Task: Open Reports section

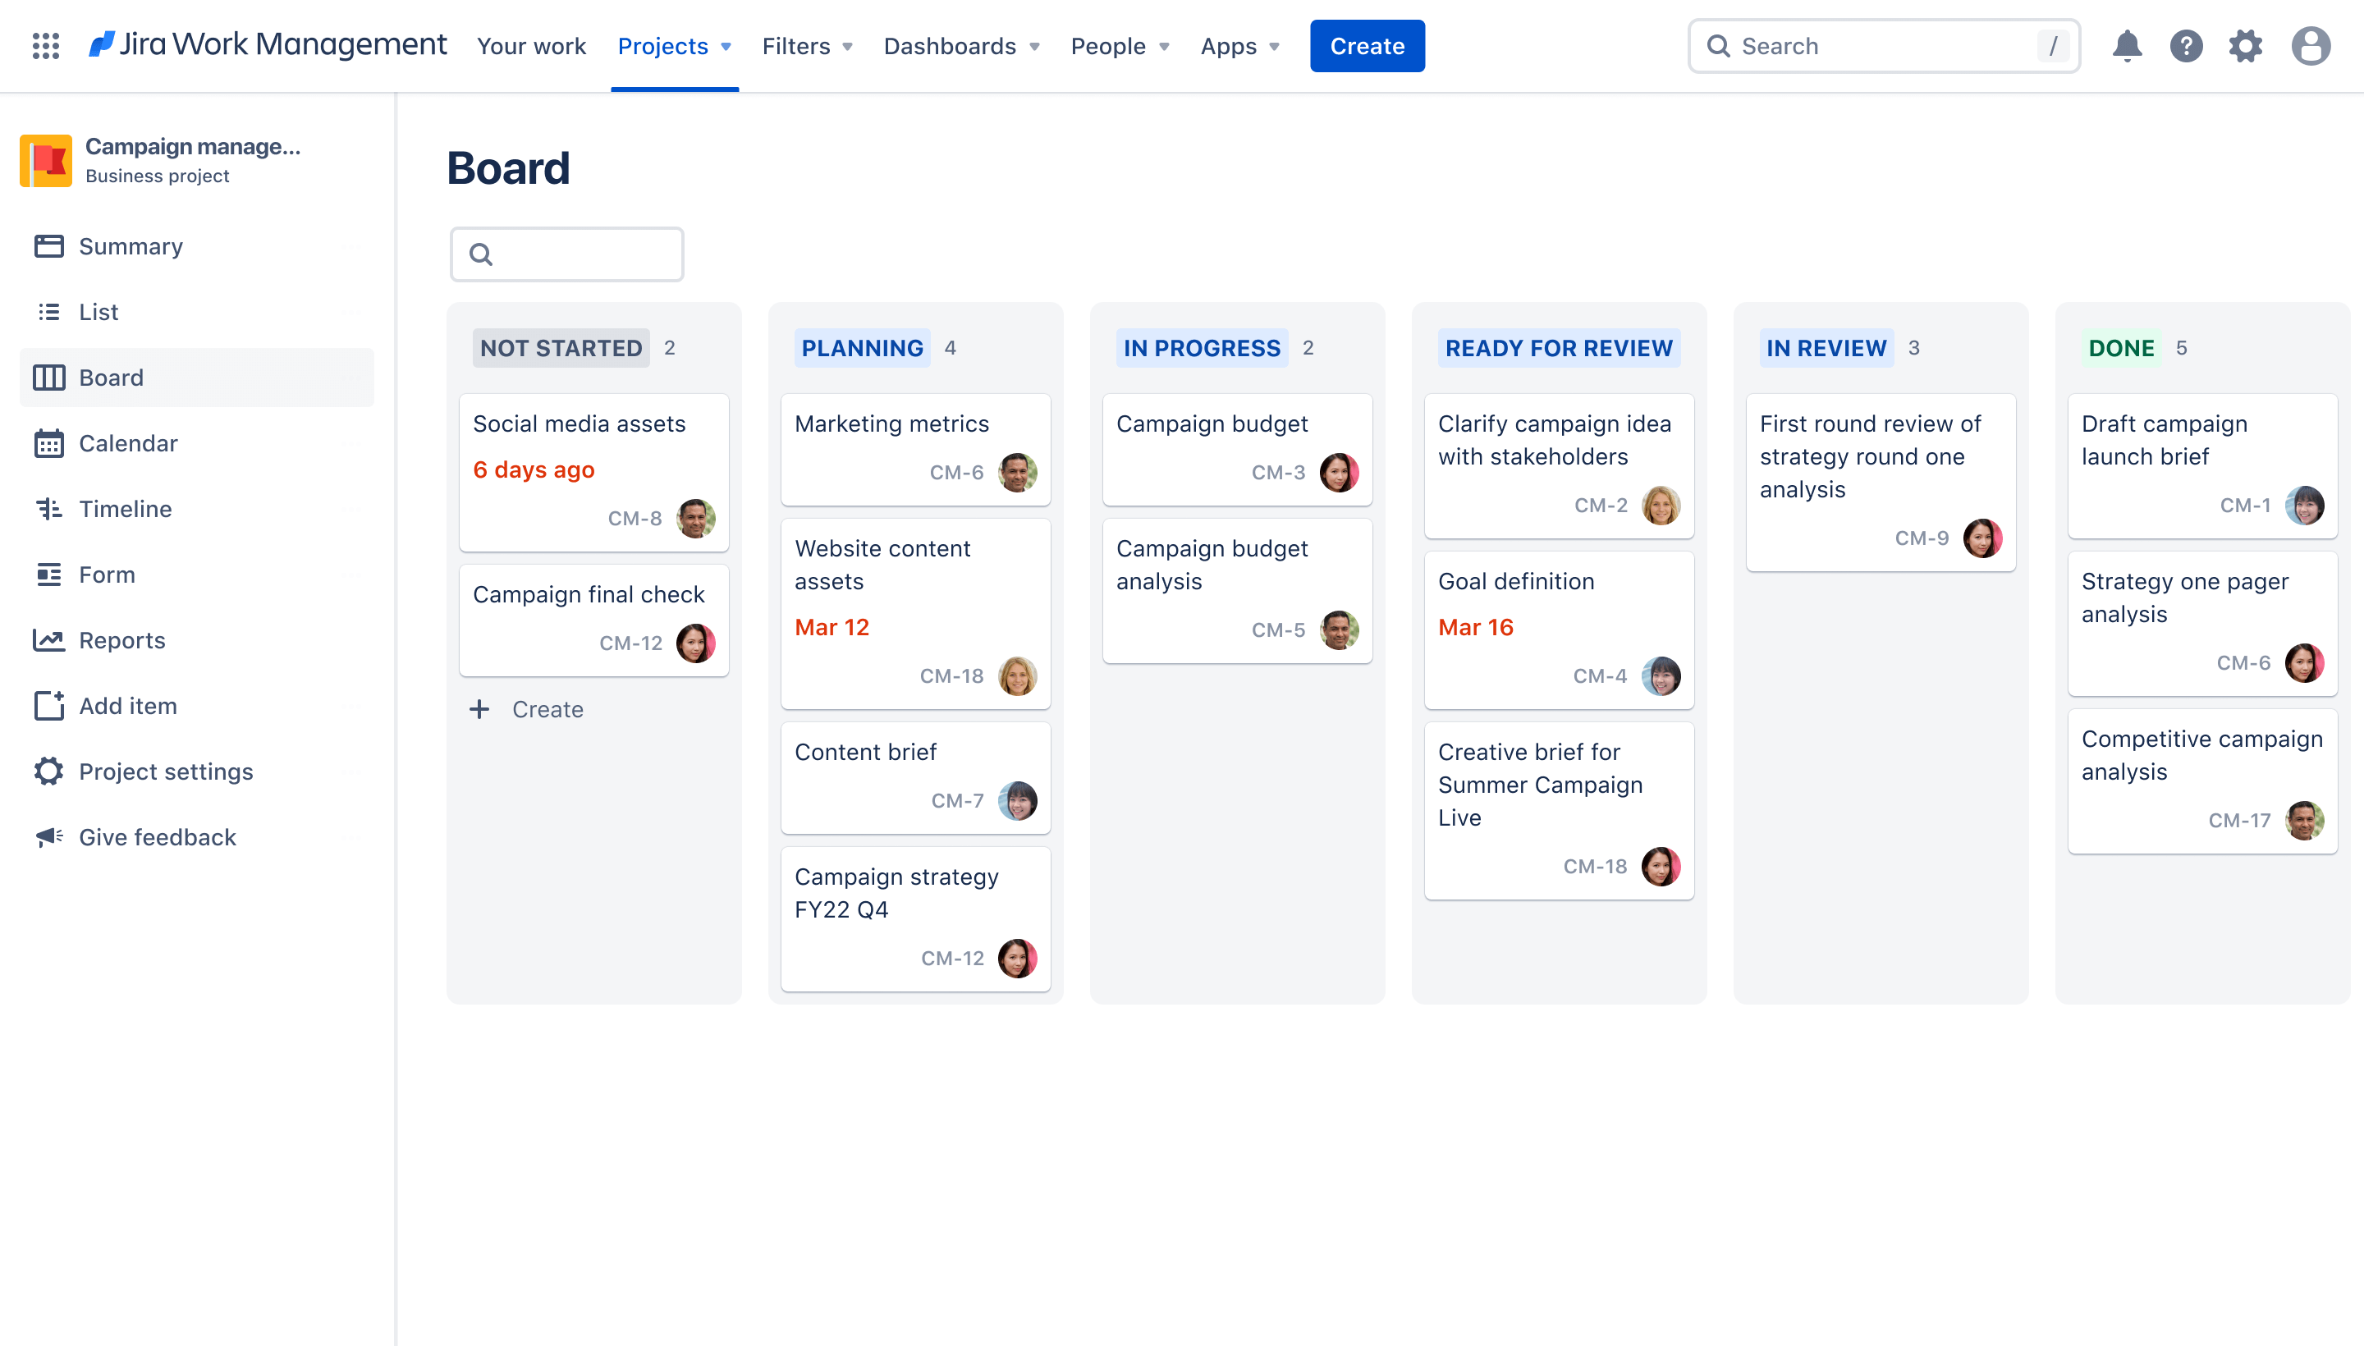Action: 121,639
